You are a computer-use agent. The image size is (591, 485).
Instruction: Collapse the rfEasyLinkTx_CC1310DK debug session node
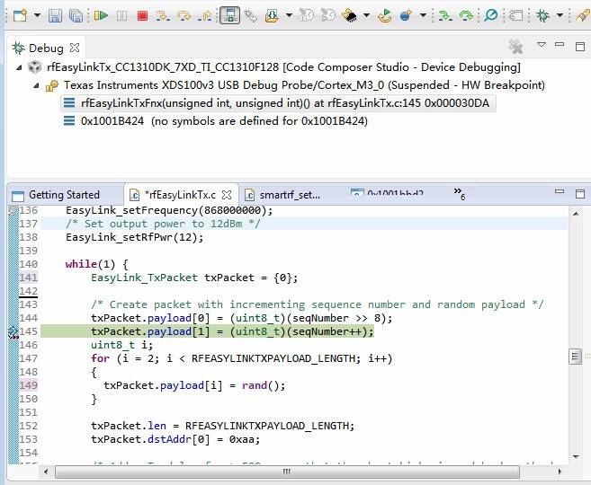[19, 67]
